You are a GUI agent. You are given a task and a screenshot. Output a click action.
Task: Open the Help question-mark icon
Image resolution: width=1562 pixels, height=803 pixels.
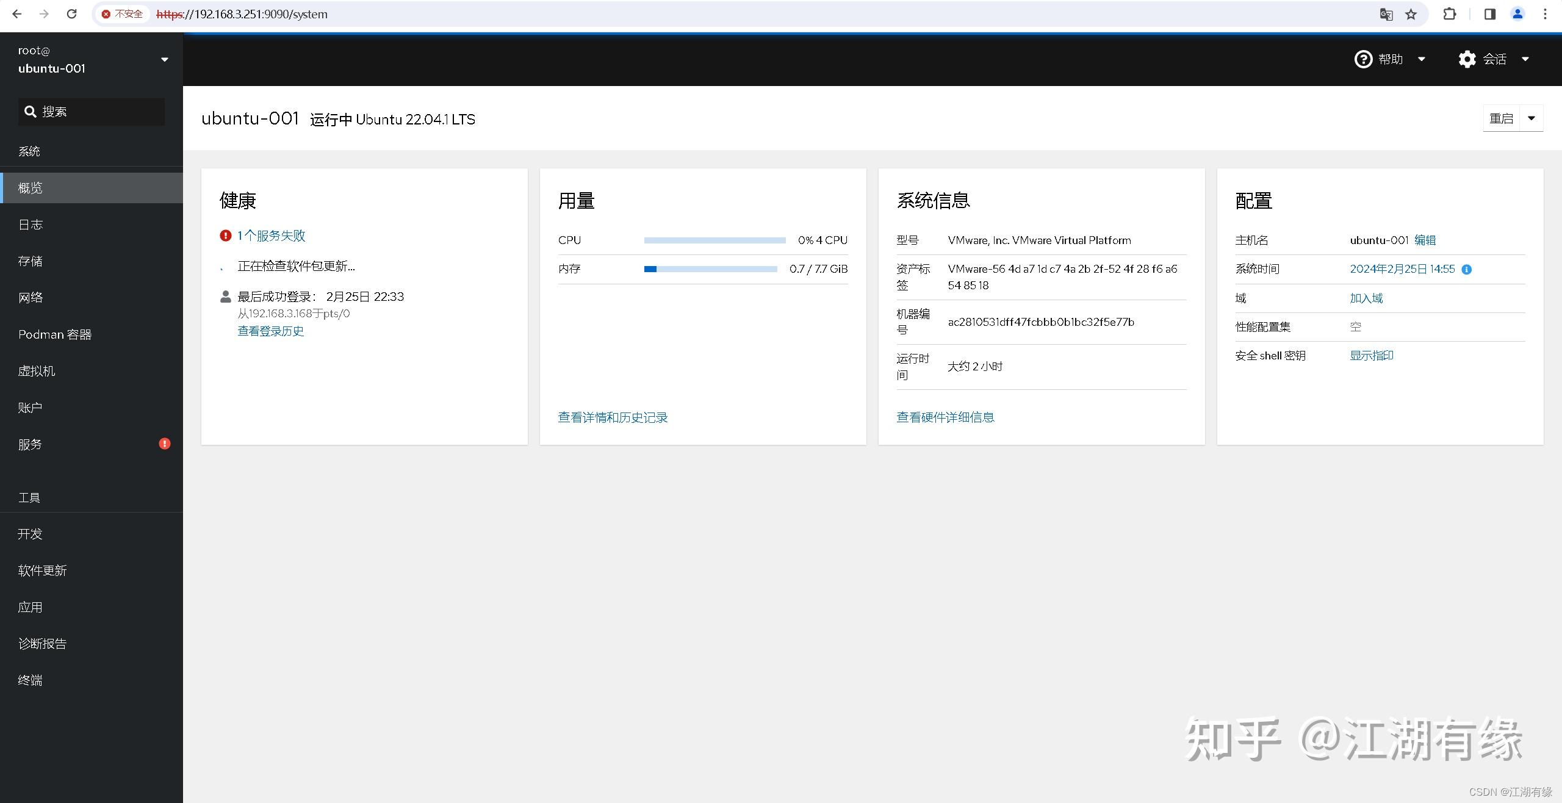[x=1364, y=59]
